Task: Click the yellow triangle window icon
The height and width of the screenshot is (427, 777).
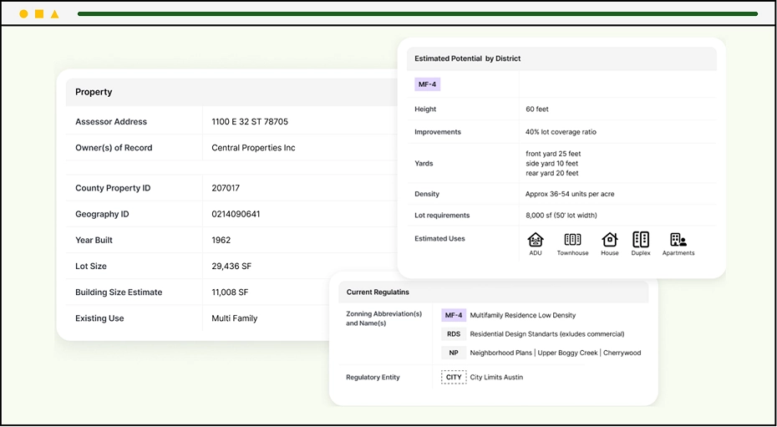Action: [x=55, y=14]
